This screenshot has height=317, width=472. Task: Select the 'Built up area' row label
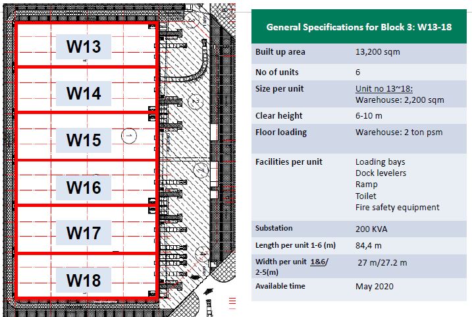click(280, 52)
